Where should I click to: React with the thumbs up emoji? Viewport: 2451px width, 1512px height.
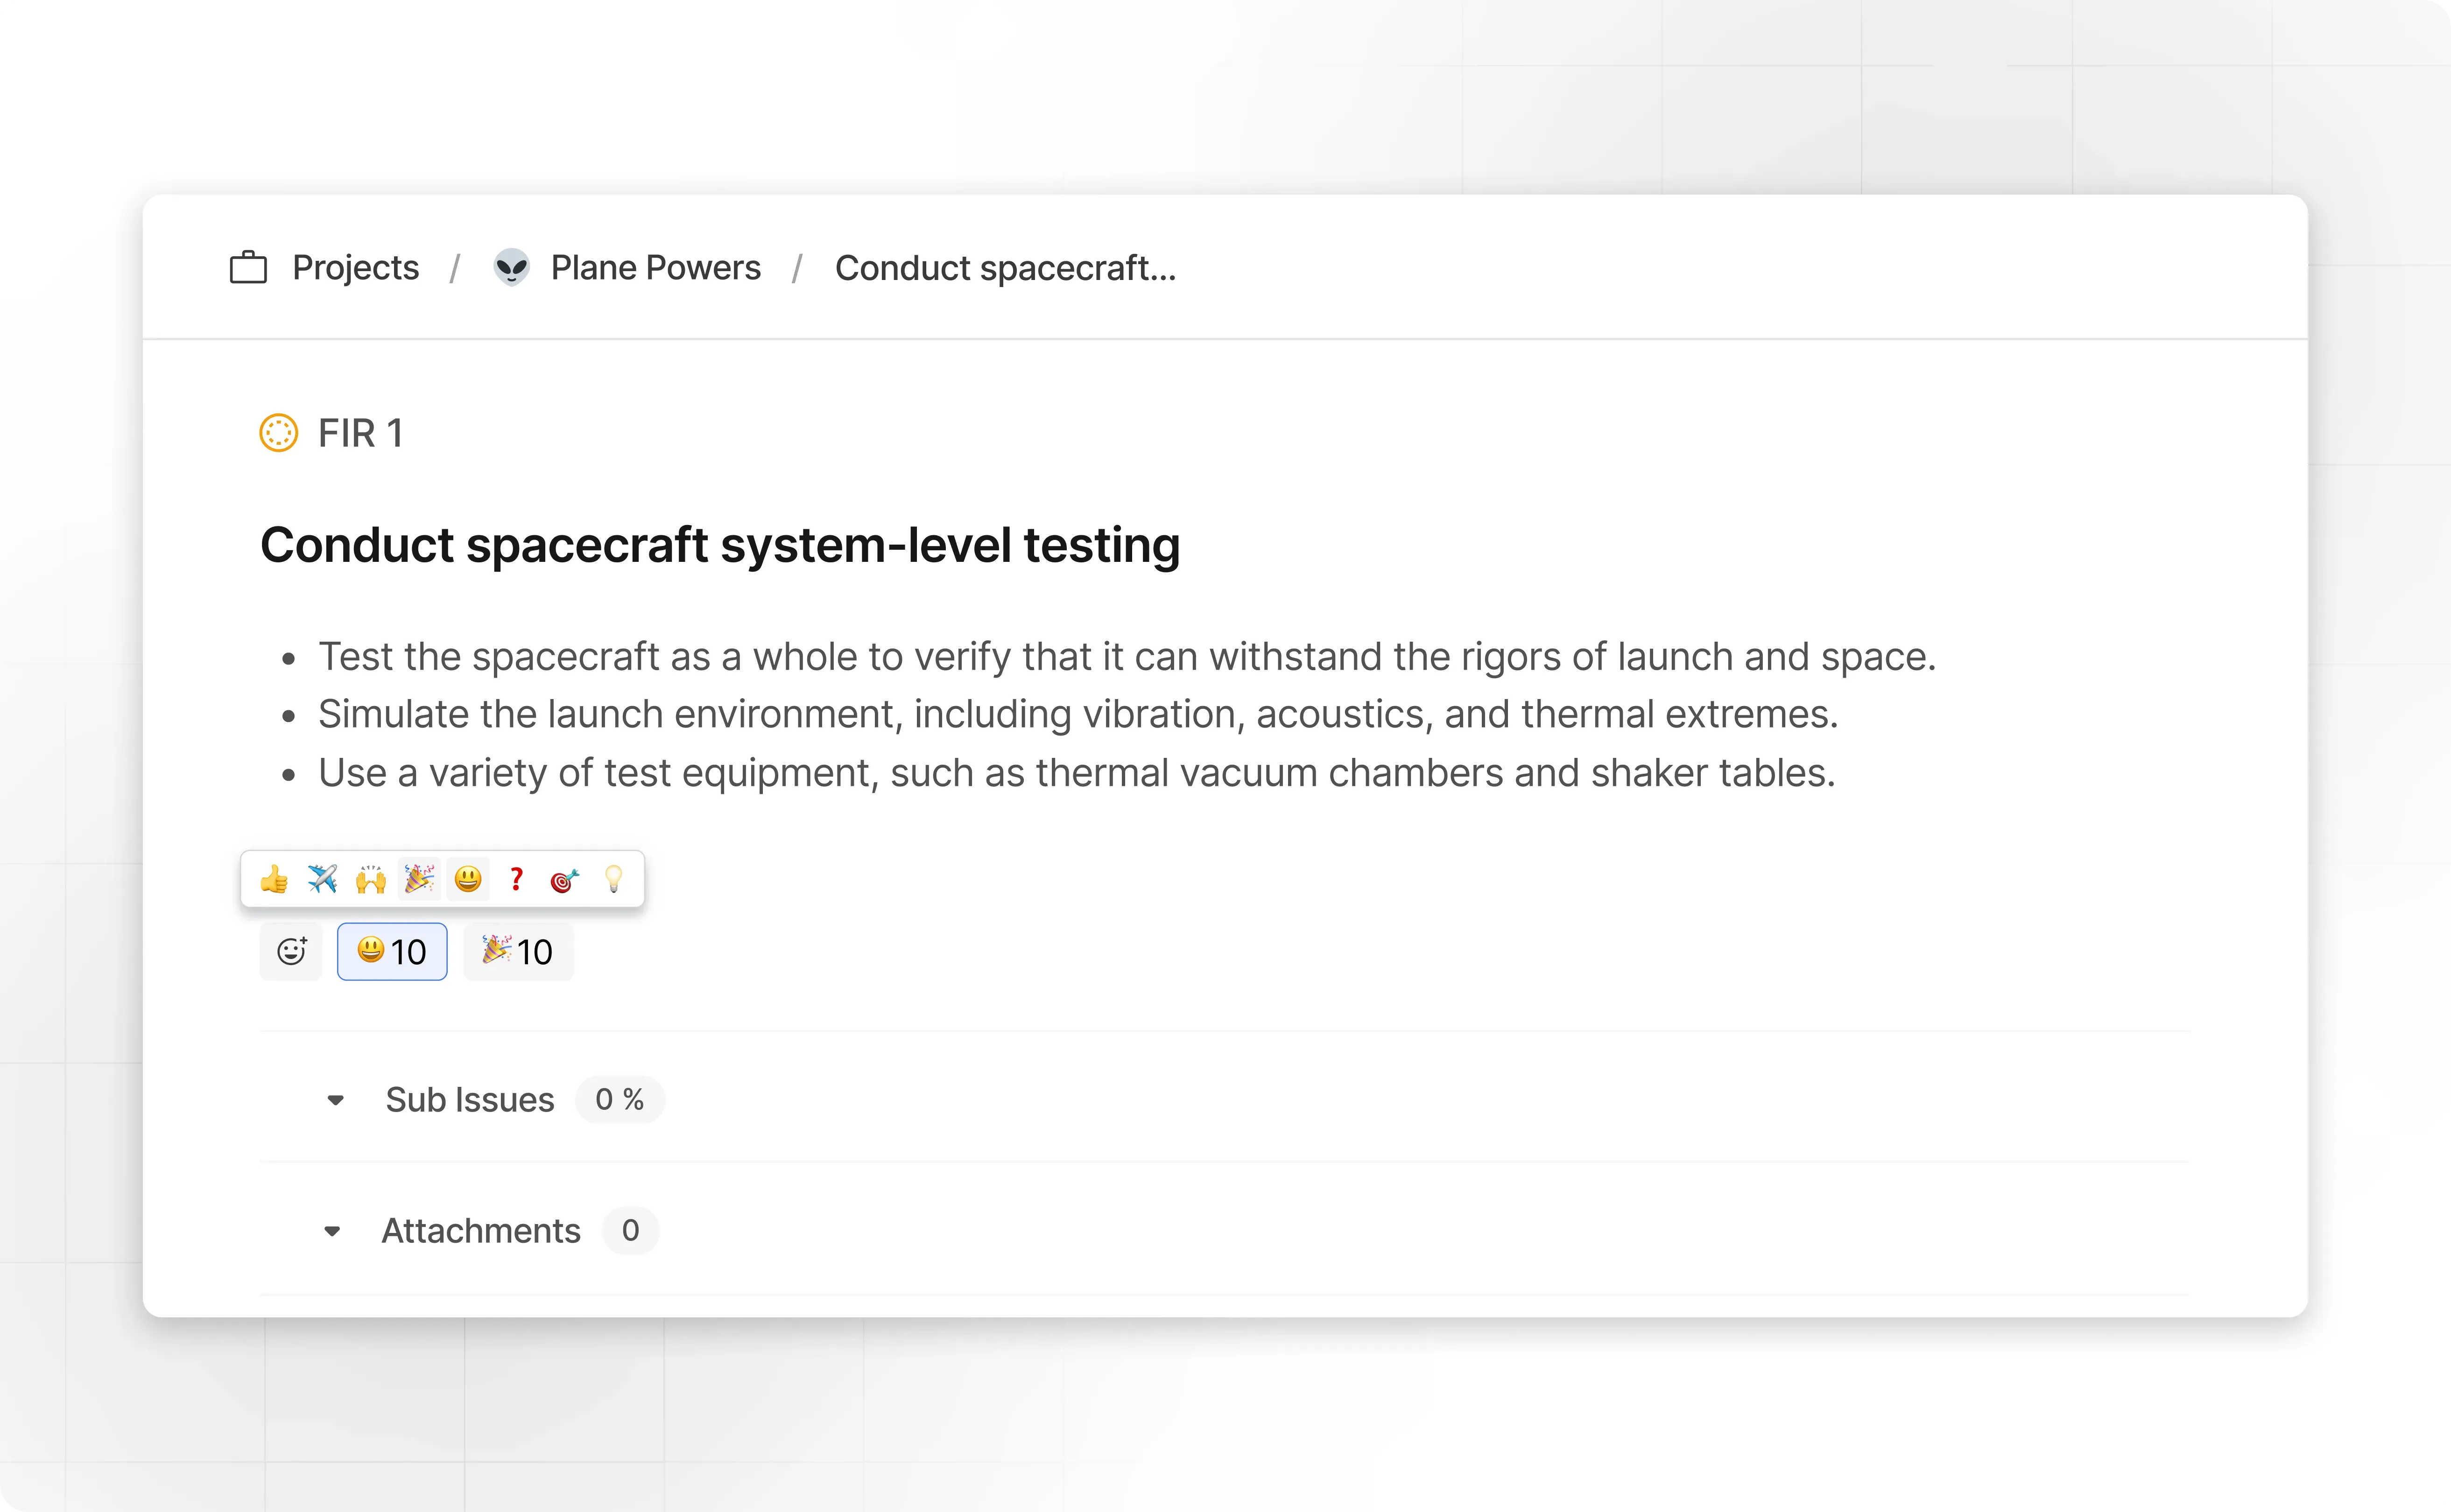[x=273, y=880]
